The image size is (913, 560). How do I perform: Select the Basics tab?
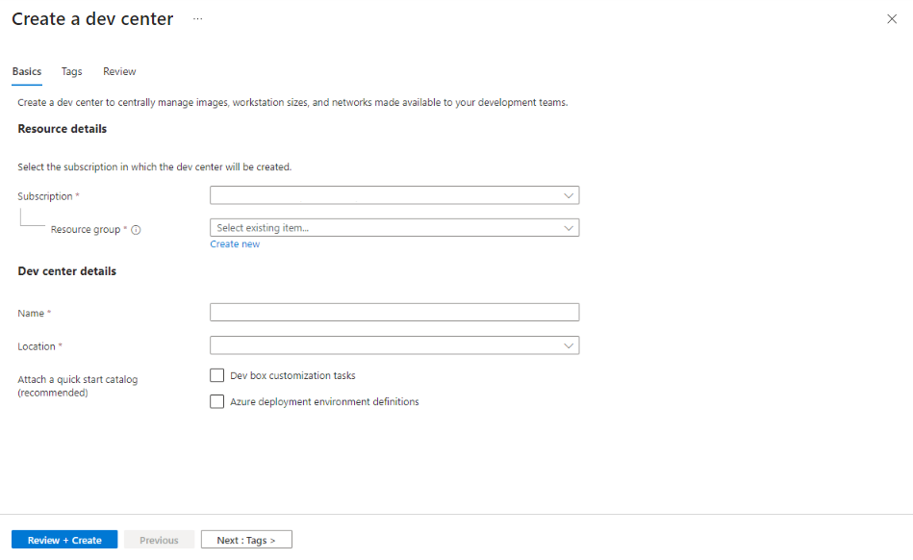click(x=27, y=71)
